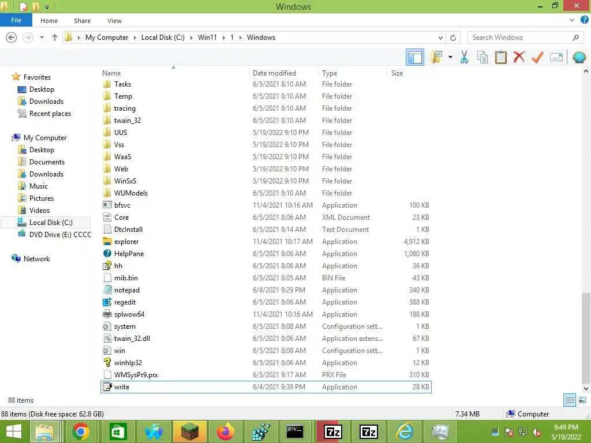Open the Windows Start button
The image size is (591, 443).
pyautogui.click(x=14, y=431)
